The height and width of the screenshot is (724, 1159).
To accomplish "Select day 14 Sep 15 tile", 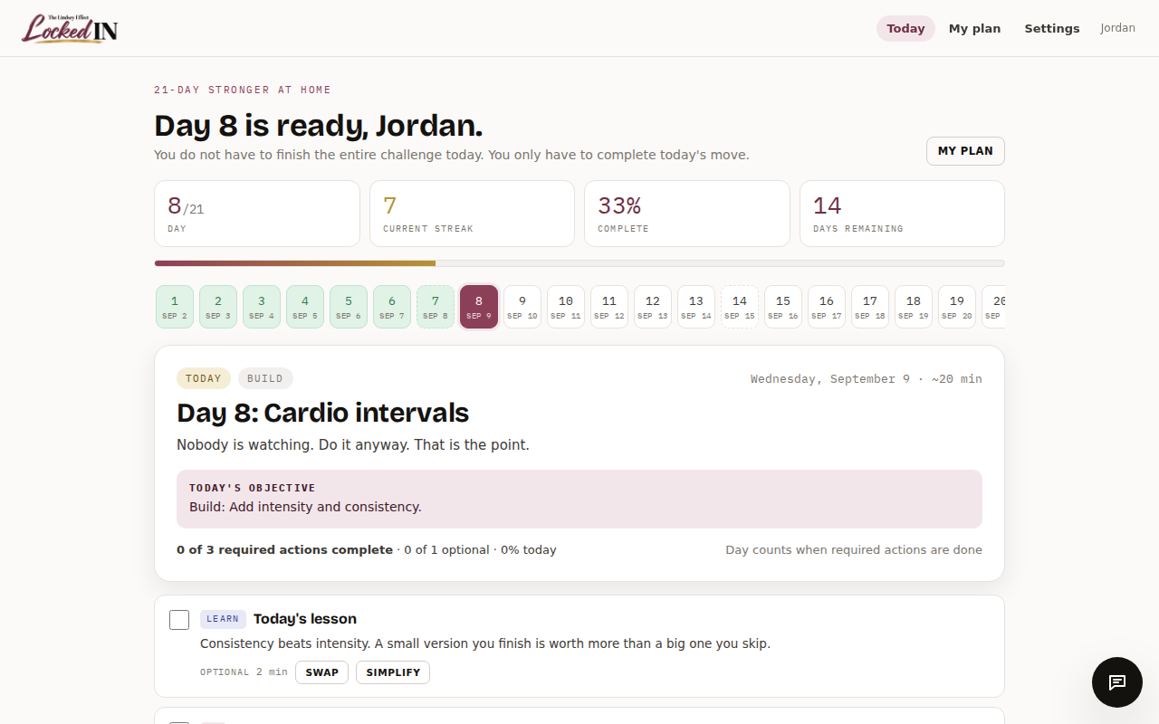I will coord(740,307).
